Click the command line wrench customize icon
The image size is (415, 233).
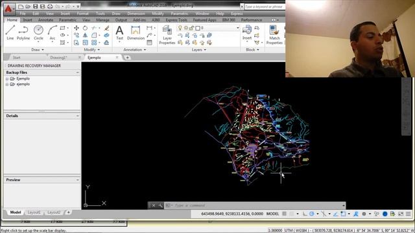pyautogui.click(x=160, y=205)
